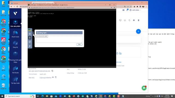Viewport: 175px width, 98px height.
Task: Click the noVNC disconnect icon
Action: coord(30,46)
